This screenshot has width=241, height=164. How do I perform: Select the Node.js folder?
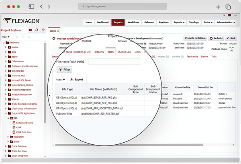click(x=15, y=99)
